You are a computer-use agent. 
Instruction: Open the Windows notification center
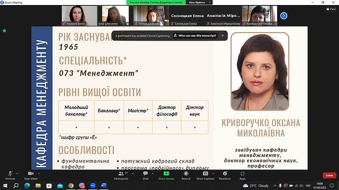332,185
